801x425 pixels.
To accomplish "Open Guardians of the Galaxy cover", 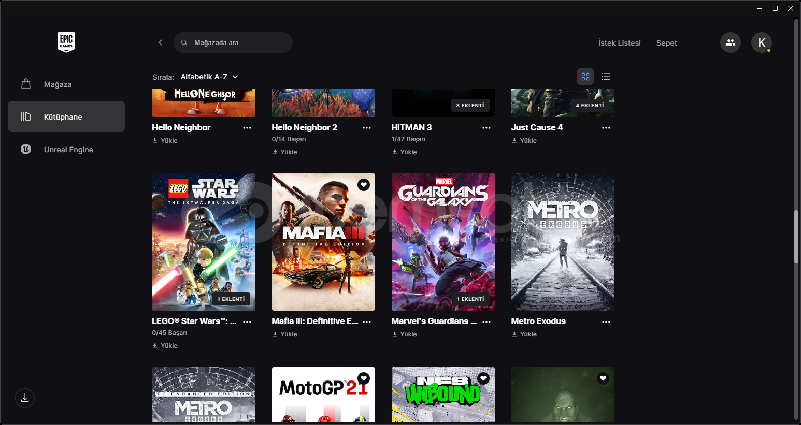I will tap(443, 242).
